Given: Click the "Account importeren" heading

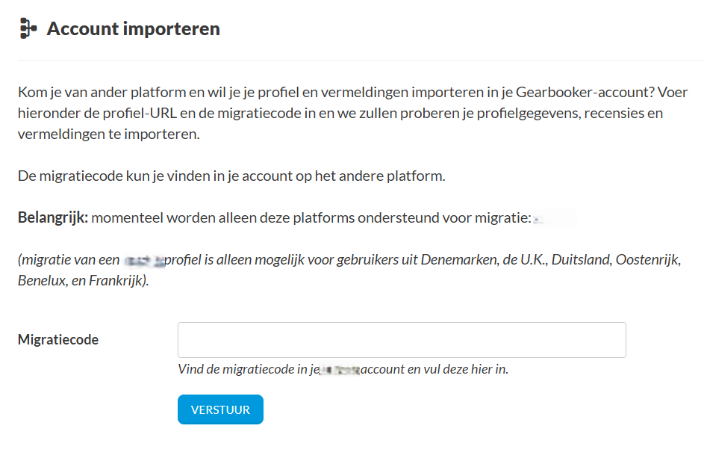Looking at the screenshot, I should (134, 29).
